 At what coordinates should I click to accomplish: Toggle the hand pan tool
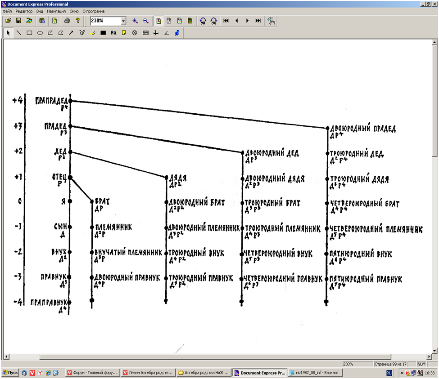click(x=271, y=21)
